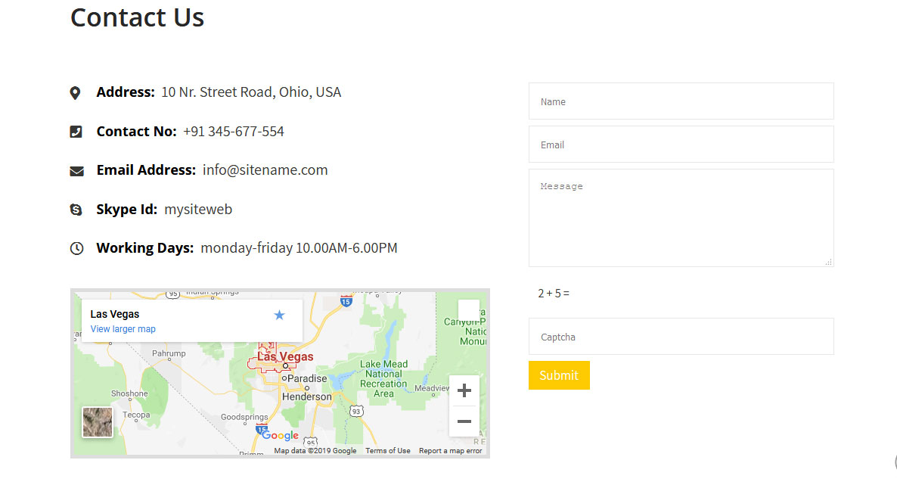This screenshot has height=485, width=897.
Task: Click the Contact No: label
Action: coord(136,132)
